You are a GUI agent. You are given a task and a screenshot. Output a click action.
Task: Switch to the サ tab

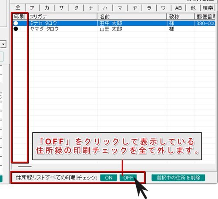pyautogui.click(x=61, y=8)
